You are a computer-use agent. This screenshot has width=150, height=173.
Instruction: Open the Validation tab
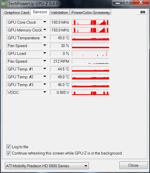59,12
